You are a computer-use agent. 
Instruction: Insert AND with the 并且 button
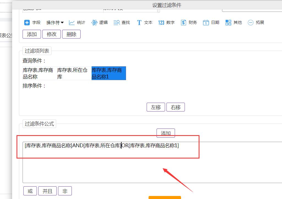pos(48,191)
